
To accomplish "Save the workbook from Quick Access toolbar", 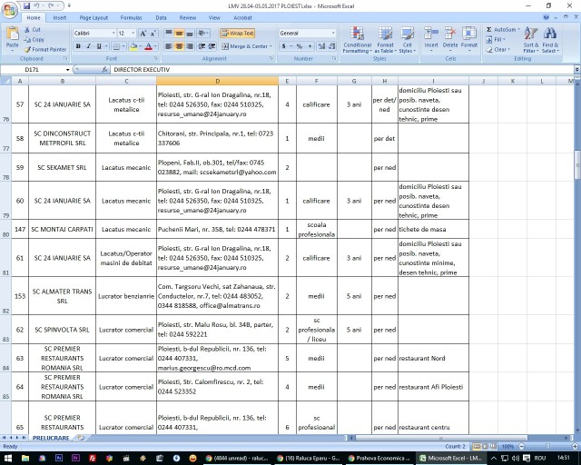I will pyautogui.click(x=26, y=6).
